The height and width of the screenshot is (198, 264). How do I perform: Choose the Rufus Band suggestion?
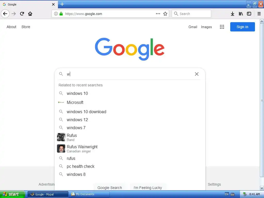click(x=130, y=137)
